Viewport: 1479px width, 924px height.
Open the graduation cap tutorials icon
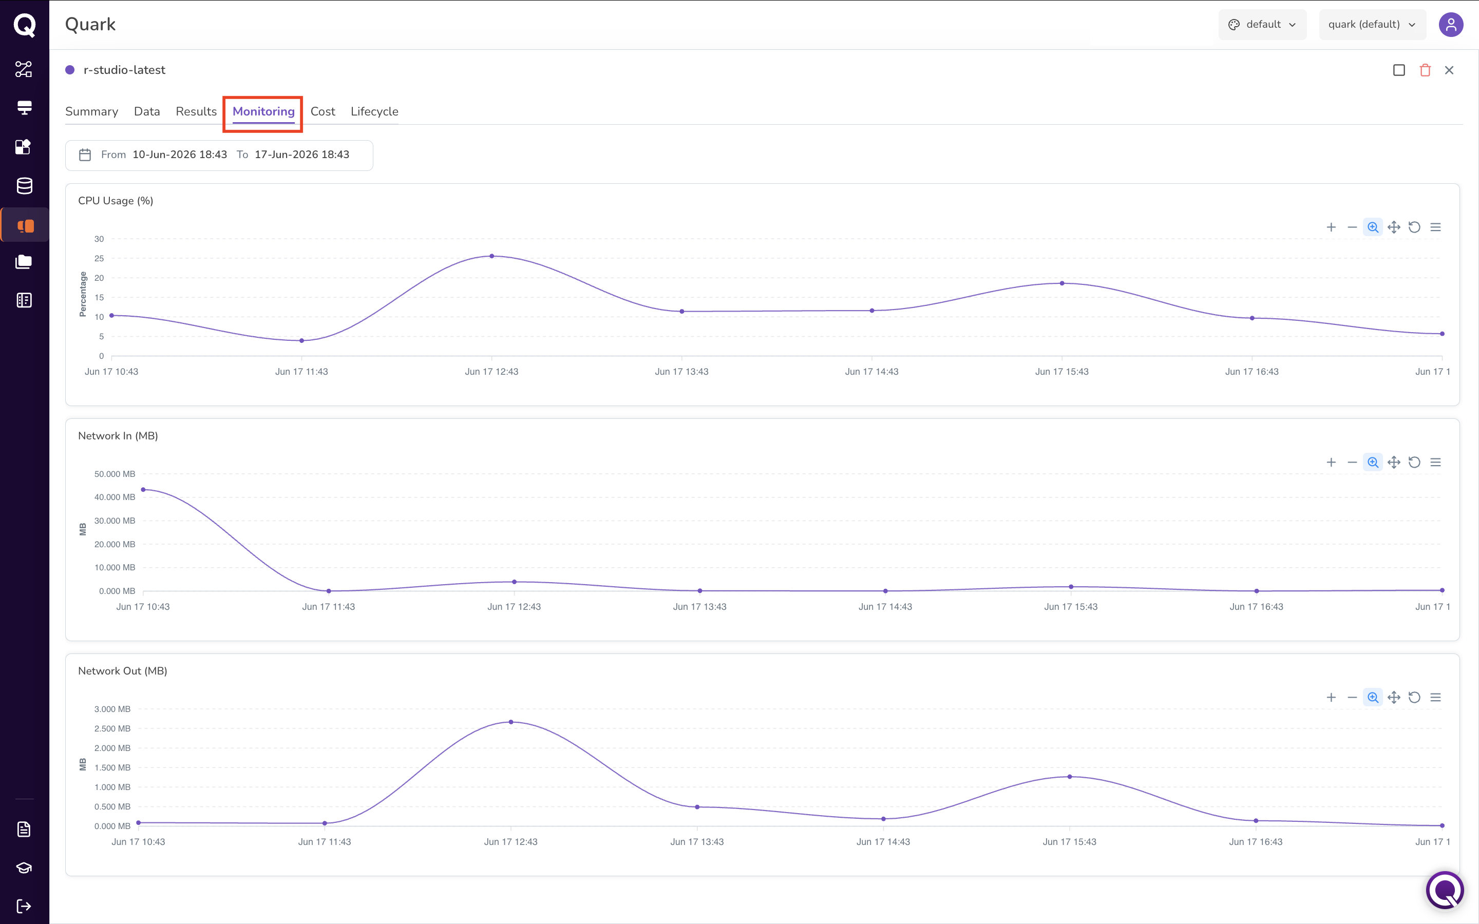tap(24, 868)
